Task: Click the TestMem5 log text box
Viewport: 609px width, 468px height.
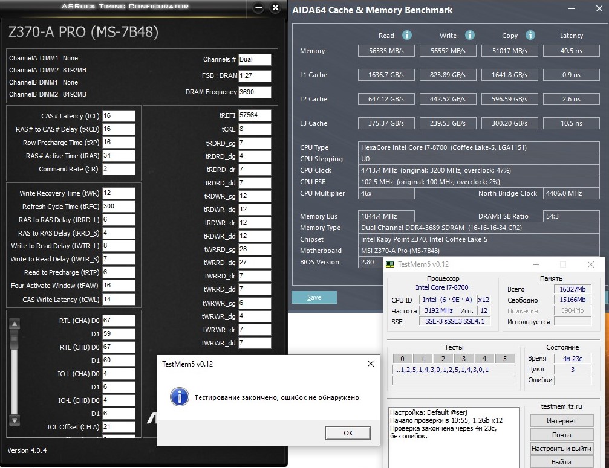Action: click(x=454, y=437)
